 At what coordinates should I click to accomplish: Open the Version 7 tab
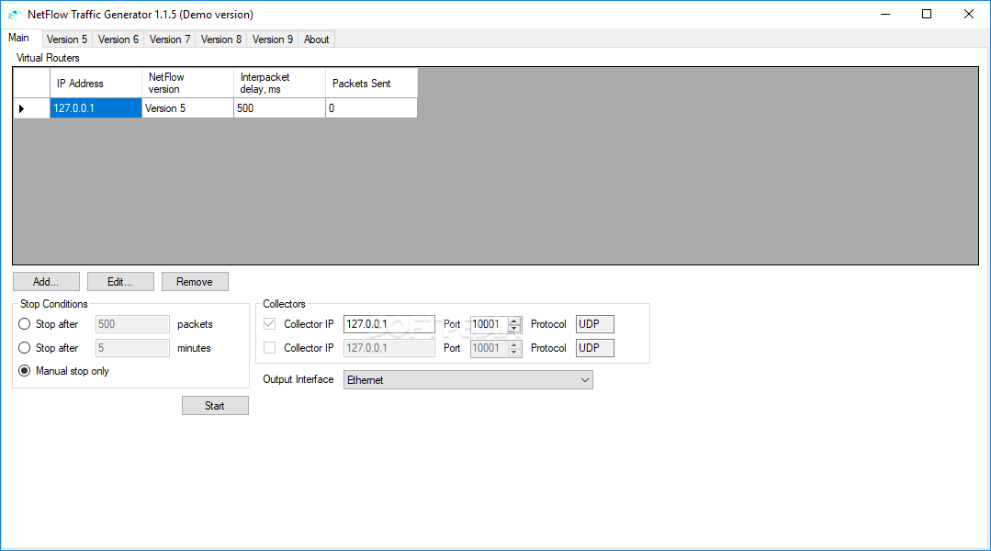tap(169, 39)
